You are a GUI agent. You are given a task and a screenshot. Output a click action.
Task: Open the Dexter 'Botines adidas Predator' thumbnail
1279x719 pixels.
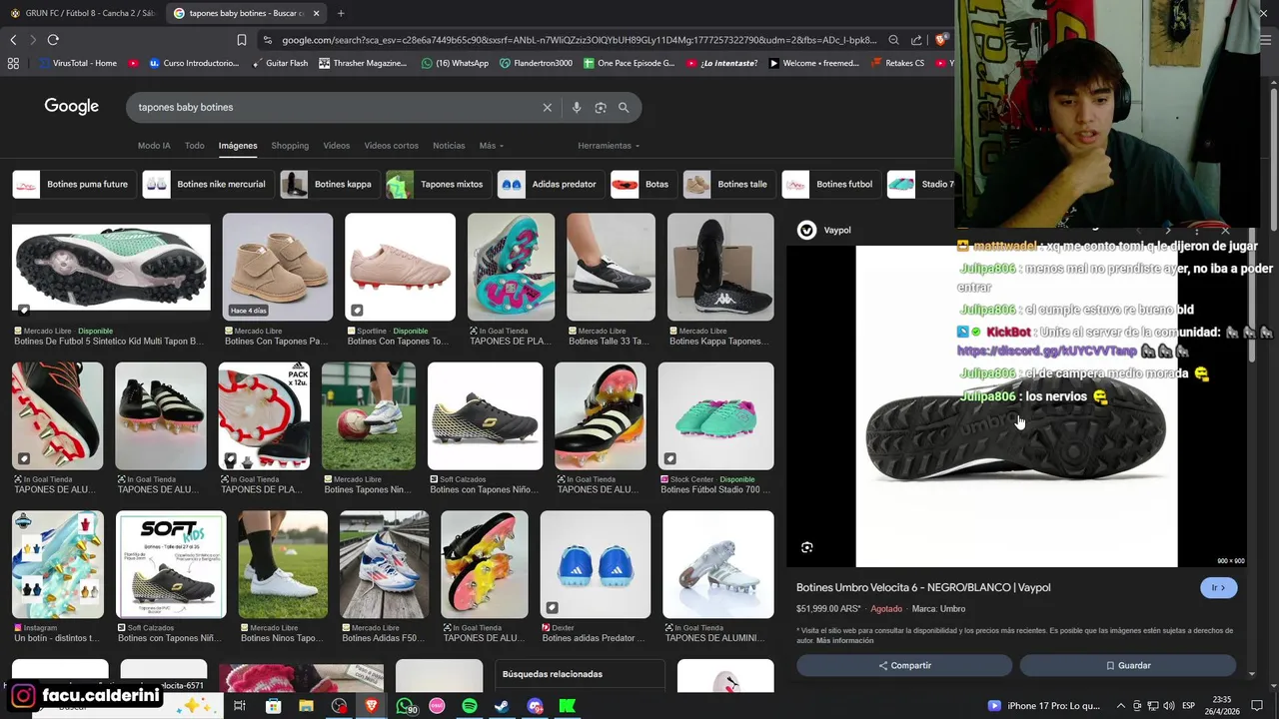pyautogui.click(x=596, y=564)
